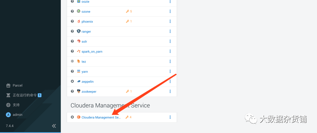Click the Parcel gift box icon

8,85
